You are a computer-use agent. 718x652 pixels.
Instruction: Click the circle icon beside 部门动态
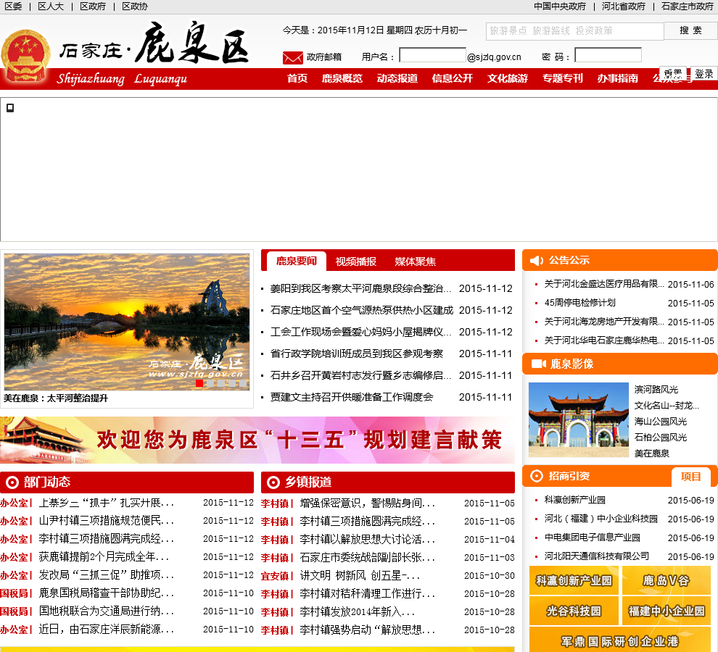click(x=12, y=482)
